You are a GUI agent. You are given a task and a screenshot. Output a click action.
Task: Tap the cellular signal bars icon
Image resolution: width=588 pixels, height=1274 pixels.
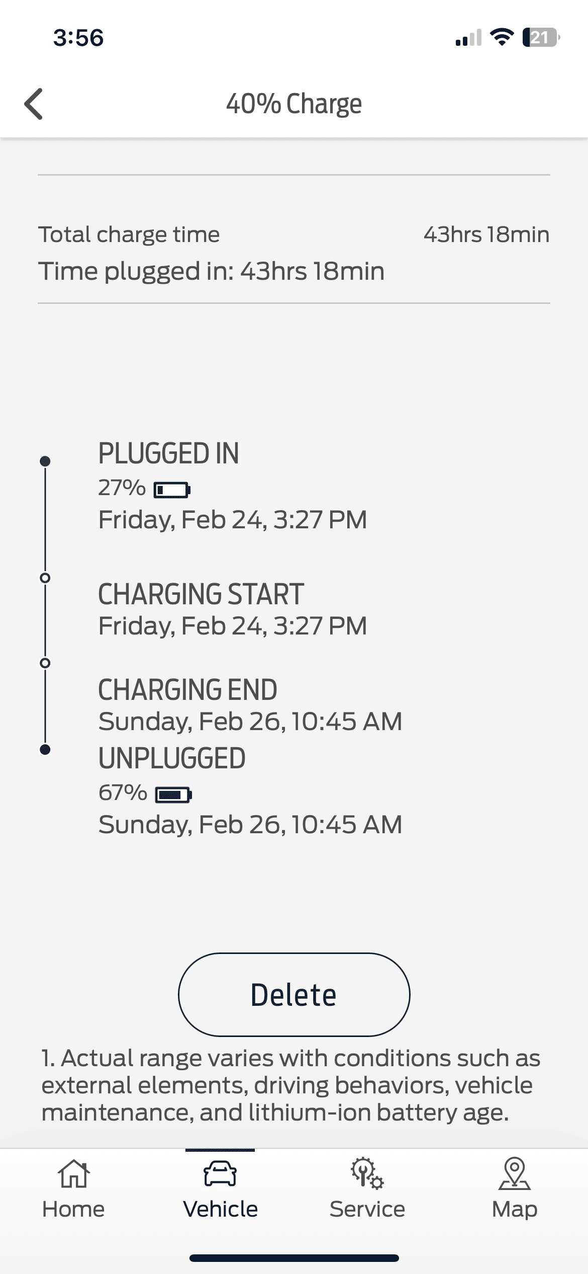tap(468, 38)
